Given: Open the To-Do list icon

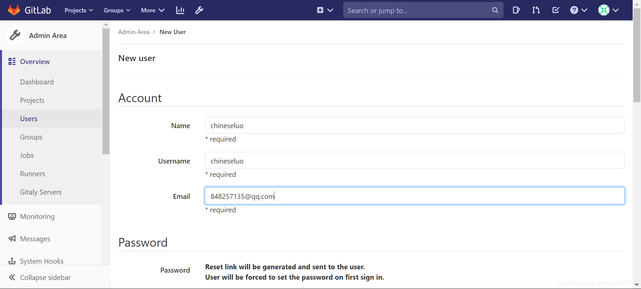Looking at the screenshot, I should pos(556,10).
